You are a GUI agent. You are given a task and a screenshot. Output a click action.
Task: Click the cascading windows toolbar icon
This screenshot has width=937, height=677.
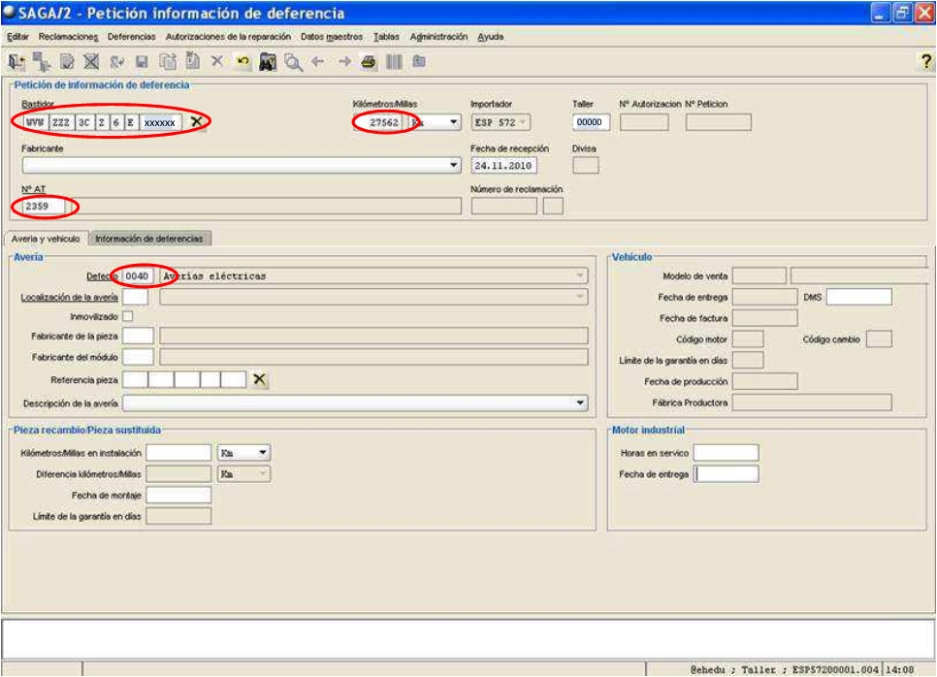(x=42, y=61)
